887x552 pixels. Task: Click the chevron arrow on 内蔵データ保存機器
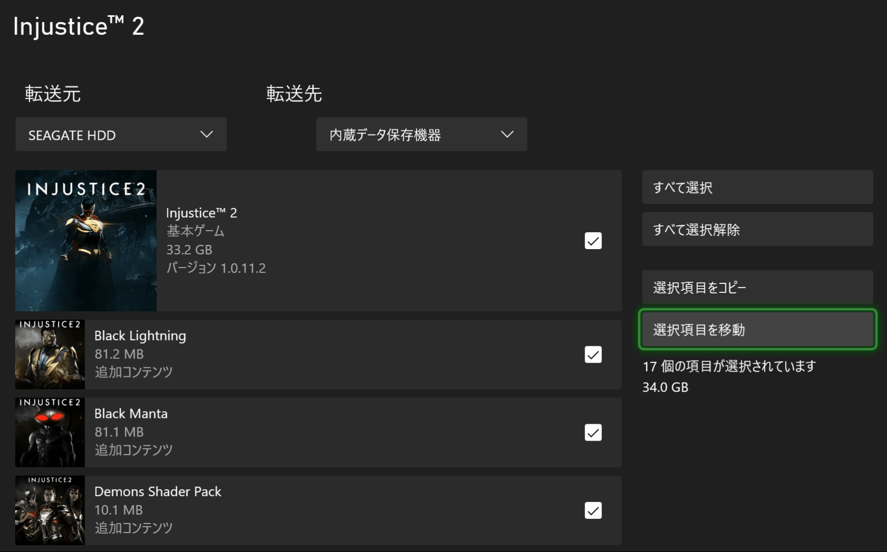tap(507, 135)
